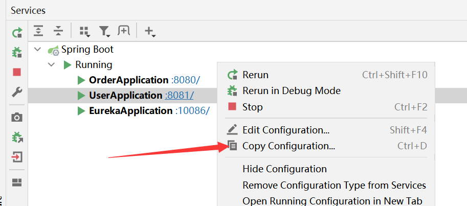Open the Add Service plus dropdown
Image resolution: width=467 pixels, height=206 pixels.
tap(150, 31)
